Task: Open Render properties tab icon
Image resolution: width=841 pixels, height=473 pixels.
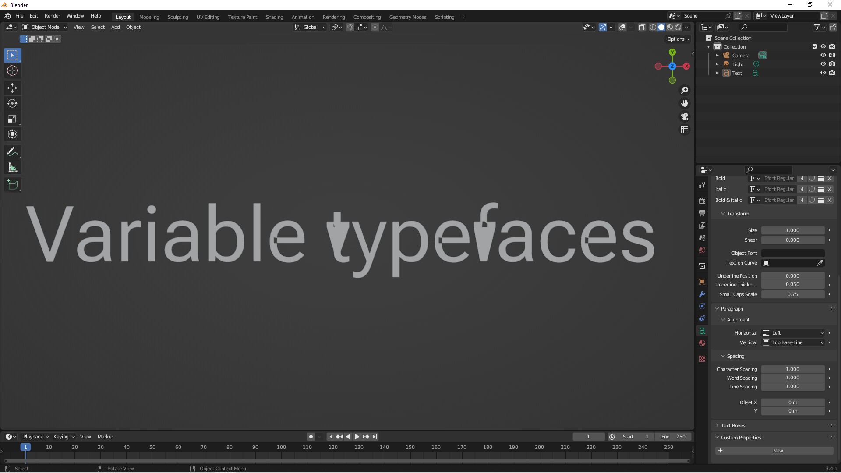Action: pyautogui.click(x=702, y=201)
